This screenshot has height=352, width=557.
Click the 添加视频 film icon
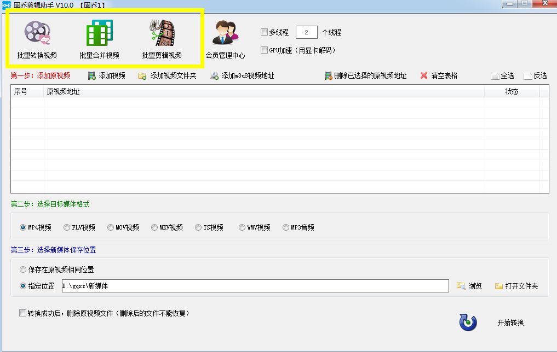point(92,76)
